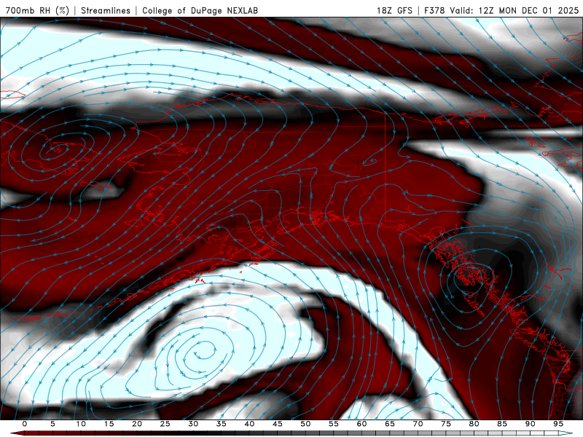Screen dimensions: 583x437
Task: Click the colorbar label '45'
Action: point(278,424)
